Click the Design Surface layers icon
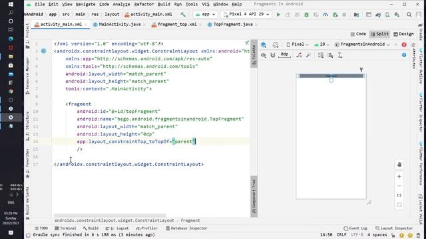 click(x=264, y=44)
